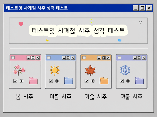Select the radio button in summer card
Screen dimensions: 157x117
point(57,81)
